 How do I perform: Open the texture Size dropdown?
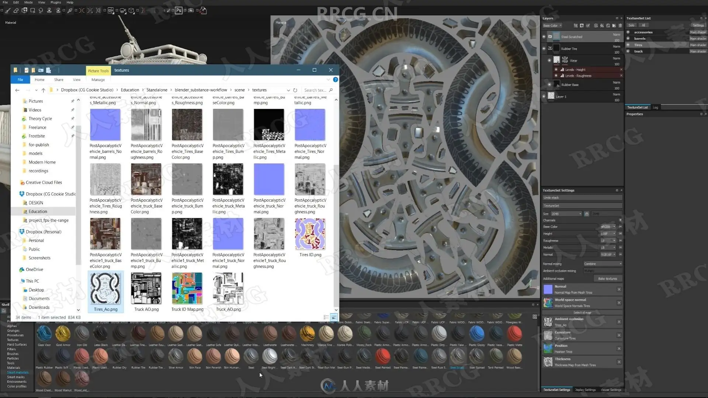[x=566, y=214]
